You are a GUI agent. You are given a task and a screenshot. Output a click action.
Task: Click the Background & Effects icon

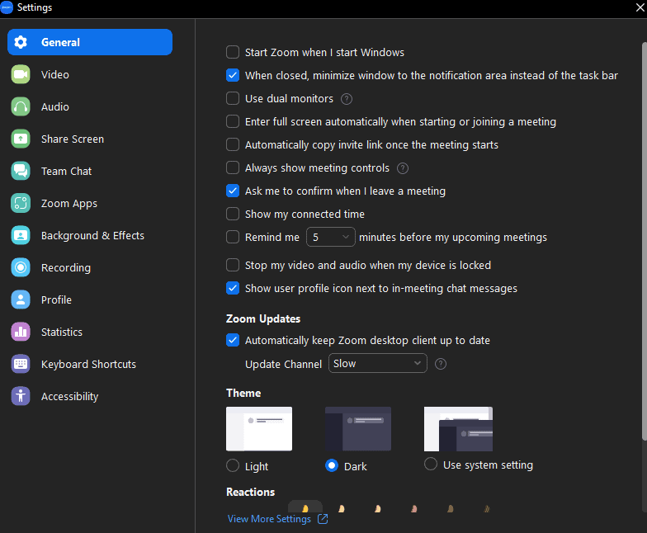(21, 235)
